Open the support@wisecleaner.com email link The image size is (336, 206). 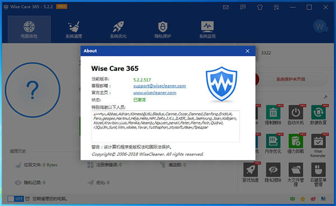(x=160, y=86)
